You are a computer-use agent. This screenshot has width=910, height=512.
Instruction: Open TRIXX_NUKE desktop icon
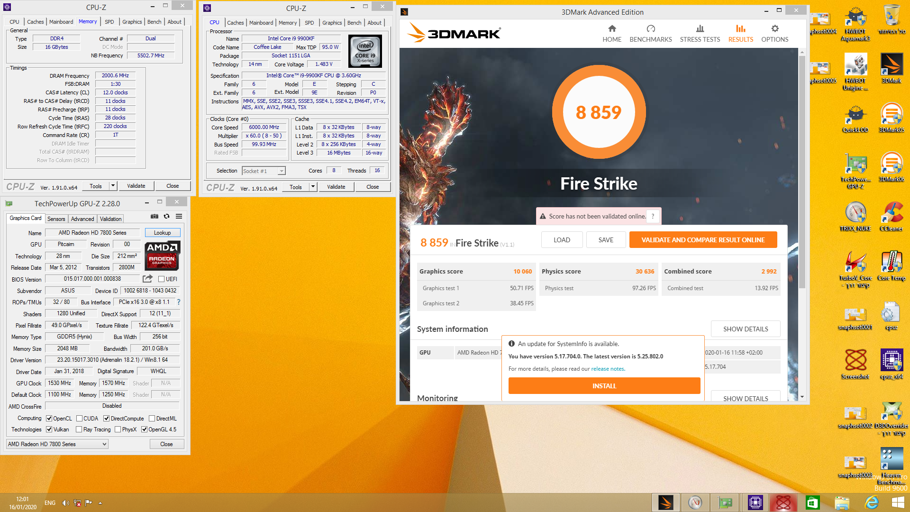[x=855, y=217]
